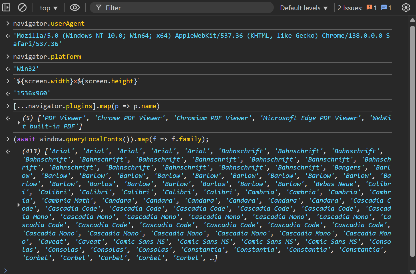Click the scrollbar up arrow
The height and width of the screenshot is (274, 416).
tap(412, 20)
